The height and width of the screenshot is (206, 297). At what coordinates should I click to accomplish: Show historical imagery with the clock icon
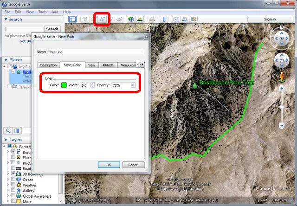click(131, 19)
